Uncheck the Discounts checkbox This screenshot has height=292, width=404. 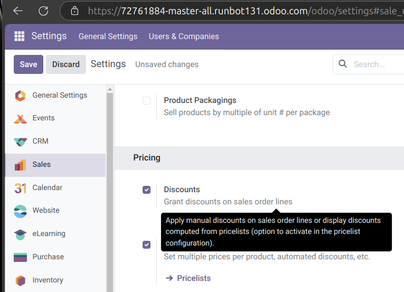coord(147,190)
